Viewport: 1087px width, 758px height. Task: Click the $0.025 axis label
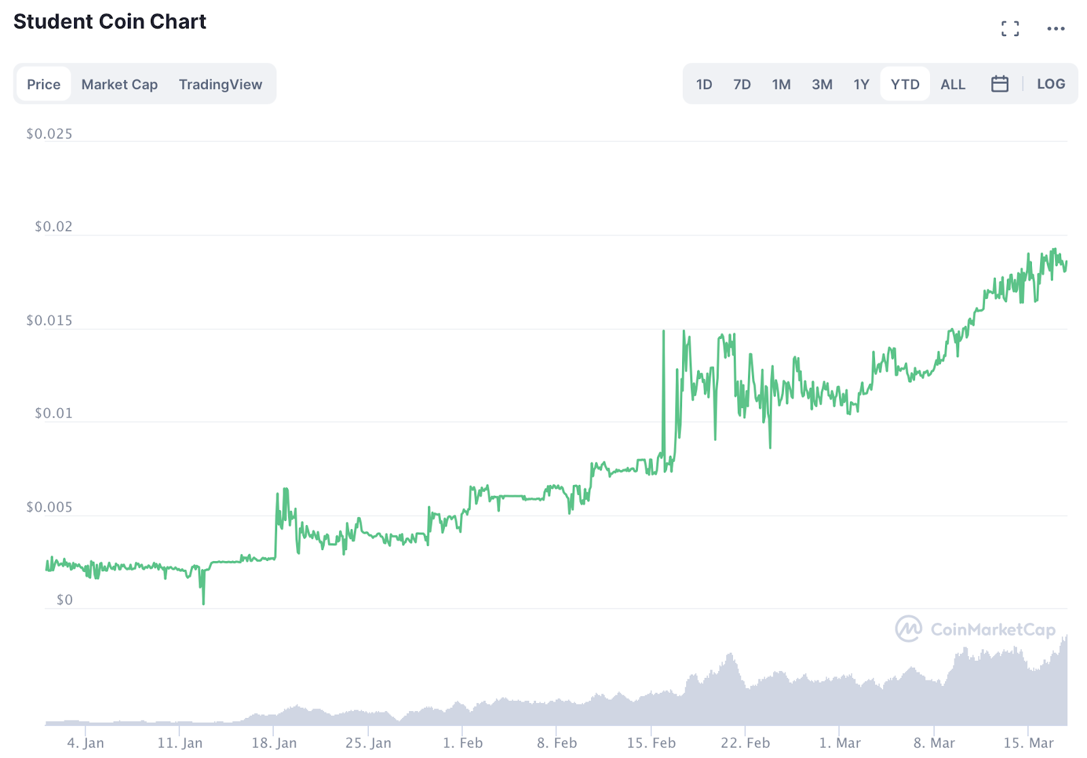(50, 133)
